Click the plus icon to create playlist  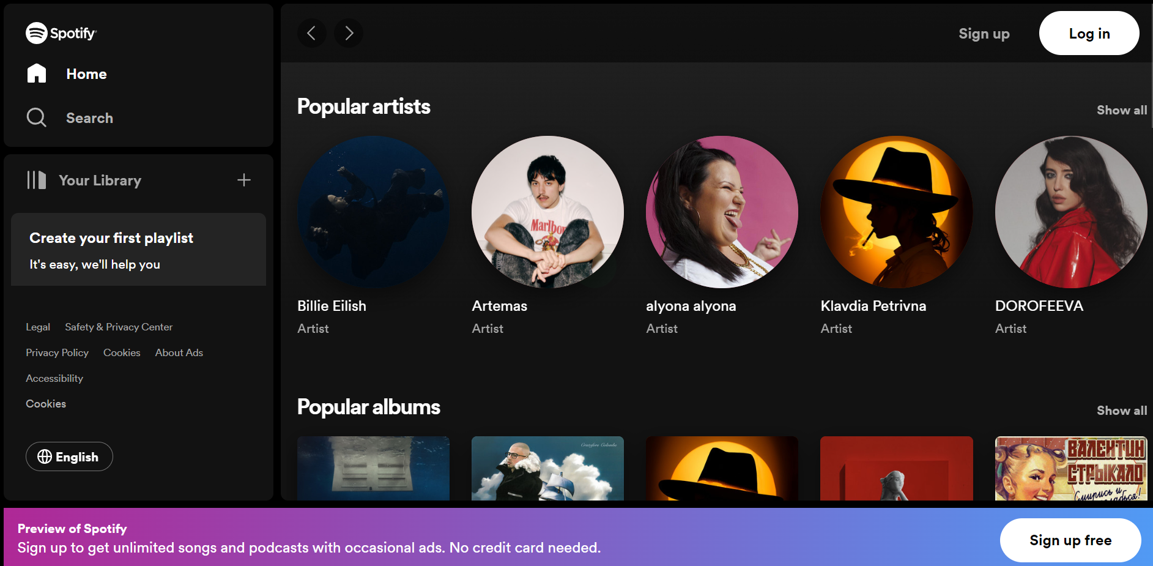click(x=244, y=180)
